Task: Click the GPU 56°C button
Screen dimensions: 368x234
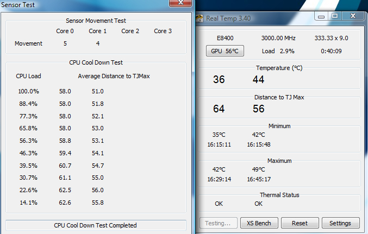Action: click(x=225, y=51)
